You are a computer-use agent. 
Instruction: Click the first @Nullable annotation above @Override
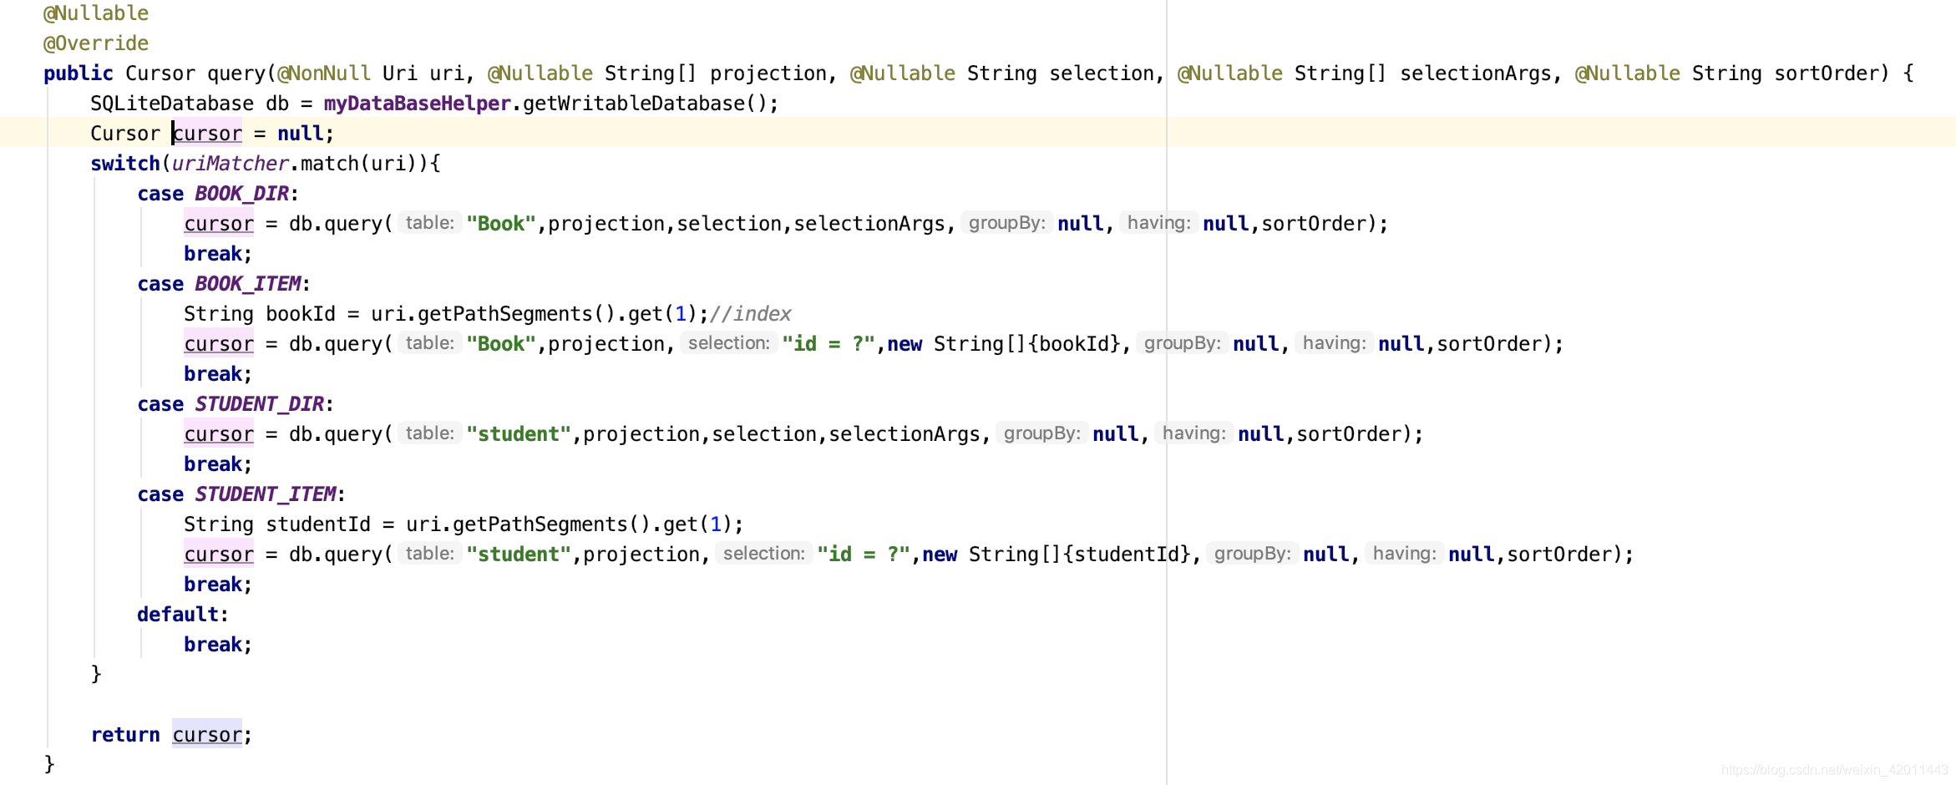coord(96,13)
